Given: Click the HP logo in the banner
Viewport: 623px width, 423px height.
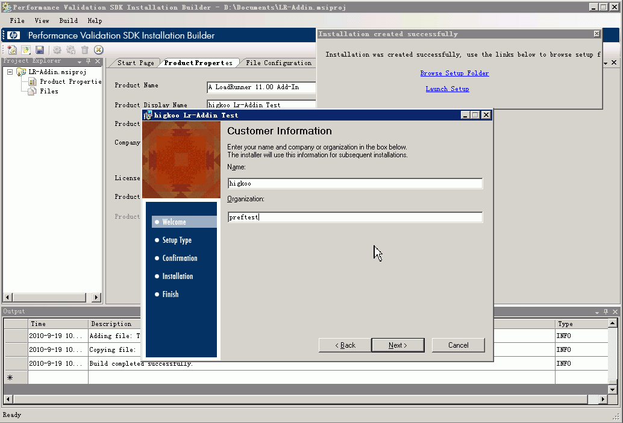Looking at the screenshot, I should tap(13, 36).
